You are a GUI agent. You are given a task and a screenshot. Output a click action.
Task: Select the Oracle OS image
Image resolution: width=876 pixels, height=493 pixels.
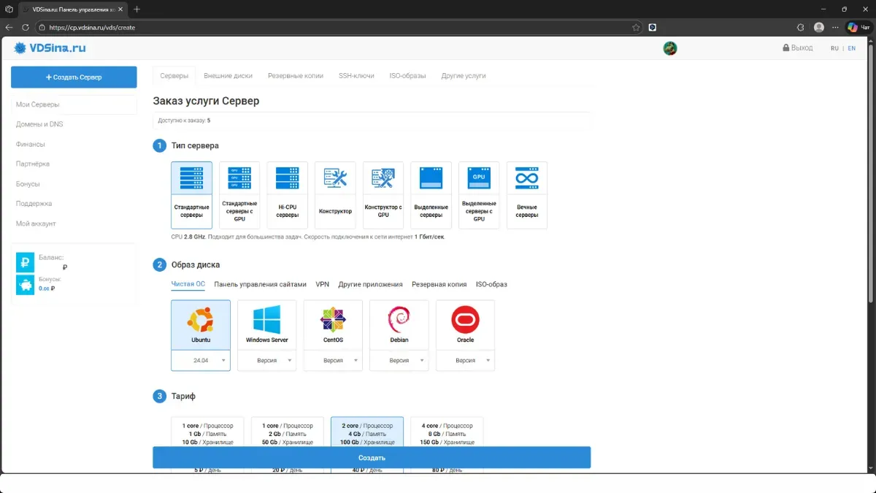pos(465,321)
